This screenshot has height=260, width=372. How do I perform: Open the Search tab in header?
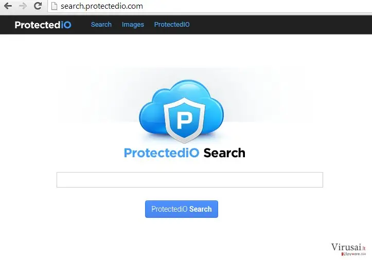[x=101, y=25]
